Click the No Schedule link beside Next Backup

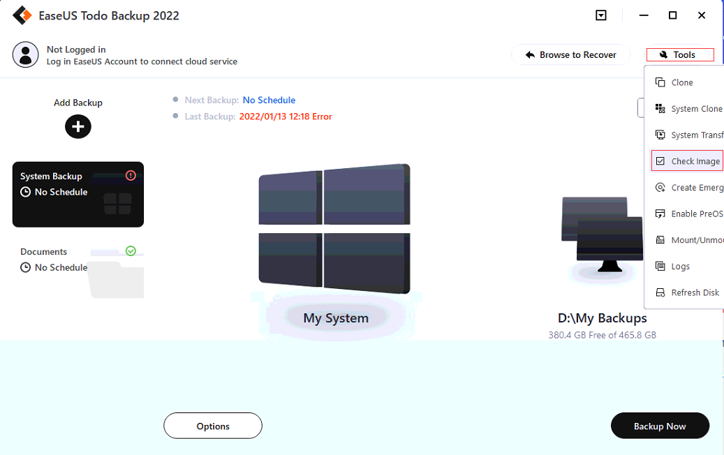pos(269,100)
